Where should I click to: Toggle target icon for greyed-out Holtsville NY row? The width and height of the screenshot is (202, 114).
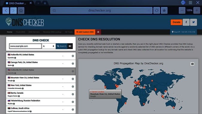click(73, 71)
